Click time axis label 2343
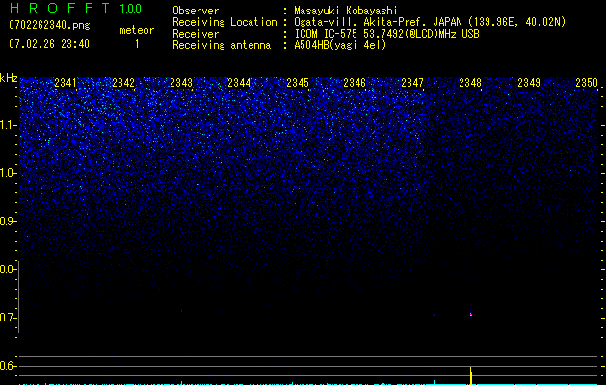 coord(181,82)
